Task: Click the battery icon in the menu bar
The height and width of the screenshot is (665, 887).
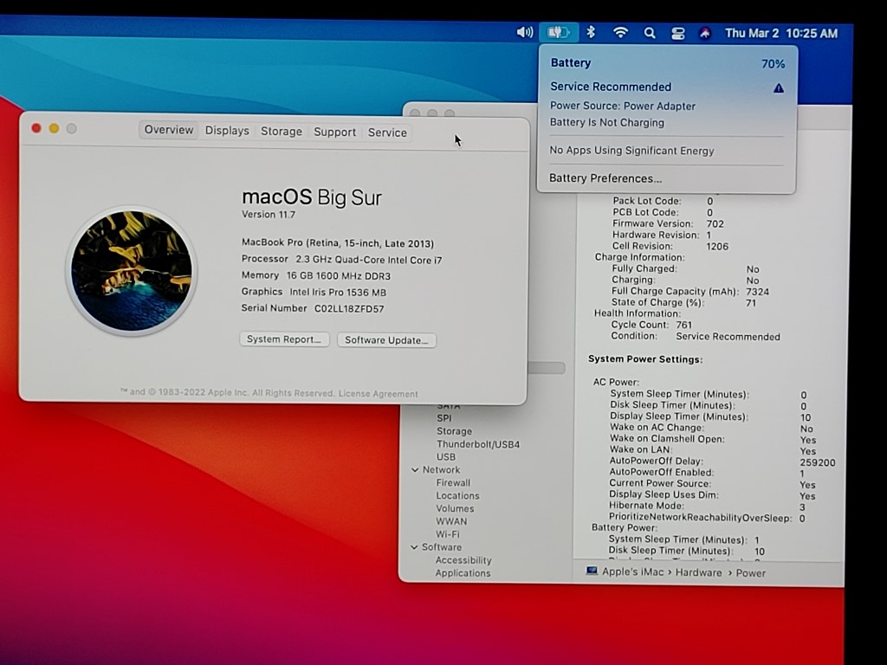Action: pos(559,32)
